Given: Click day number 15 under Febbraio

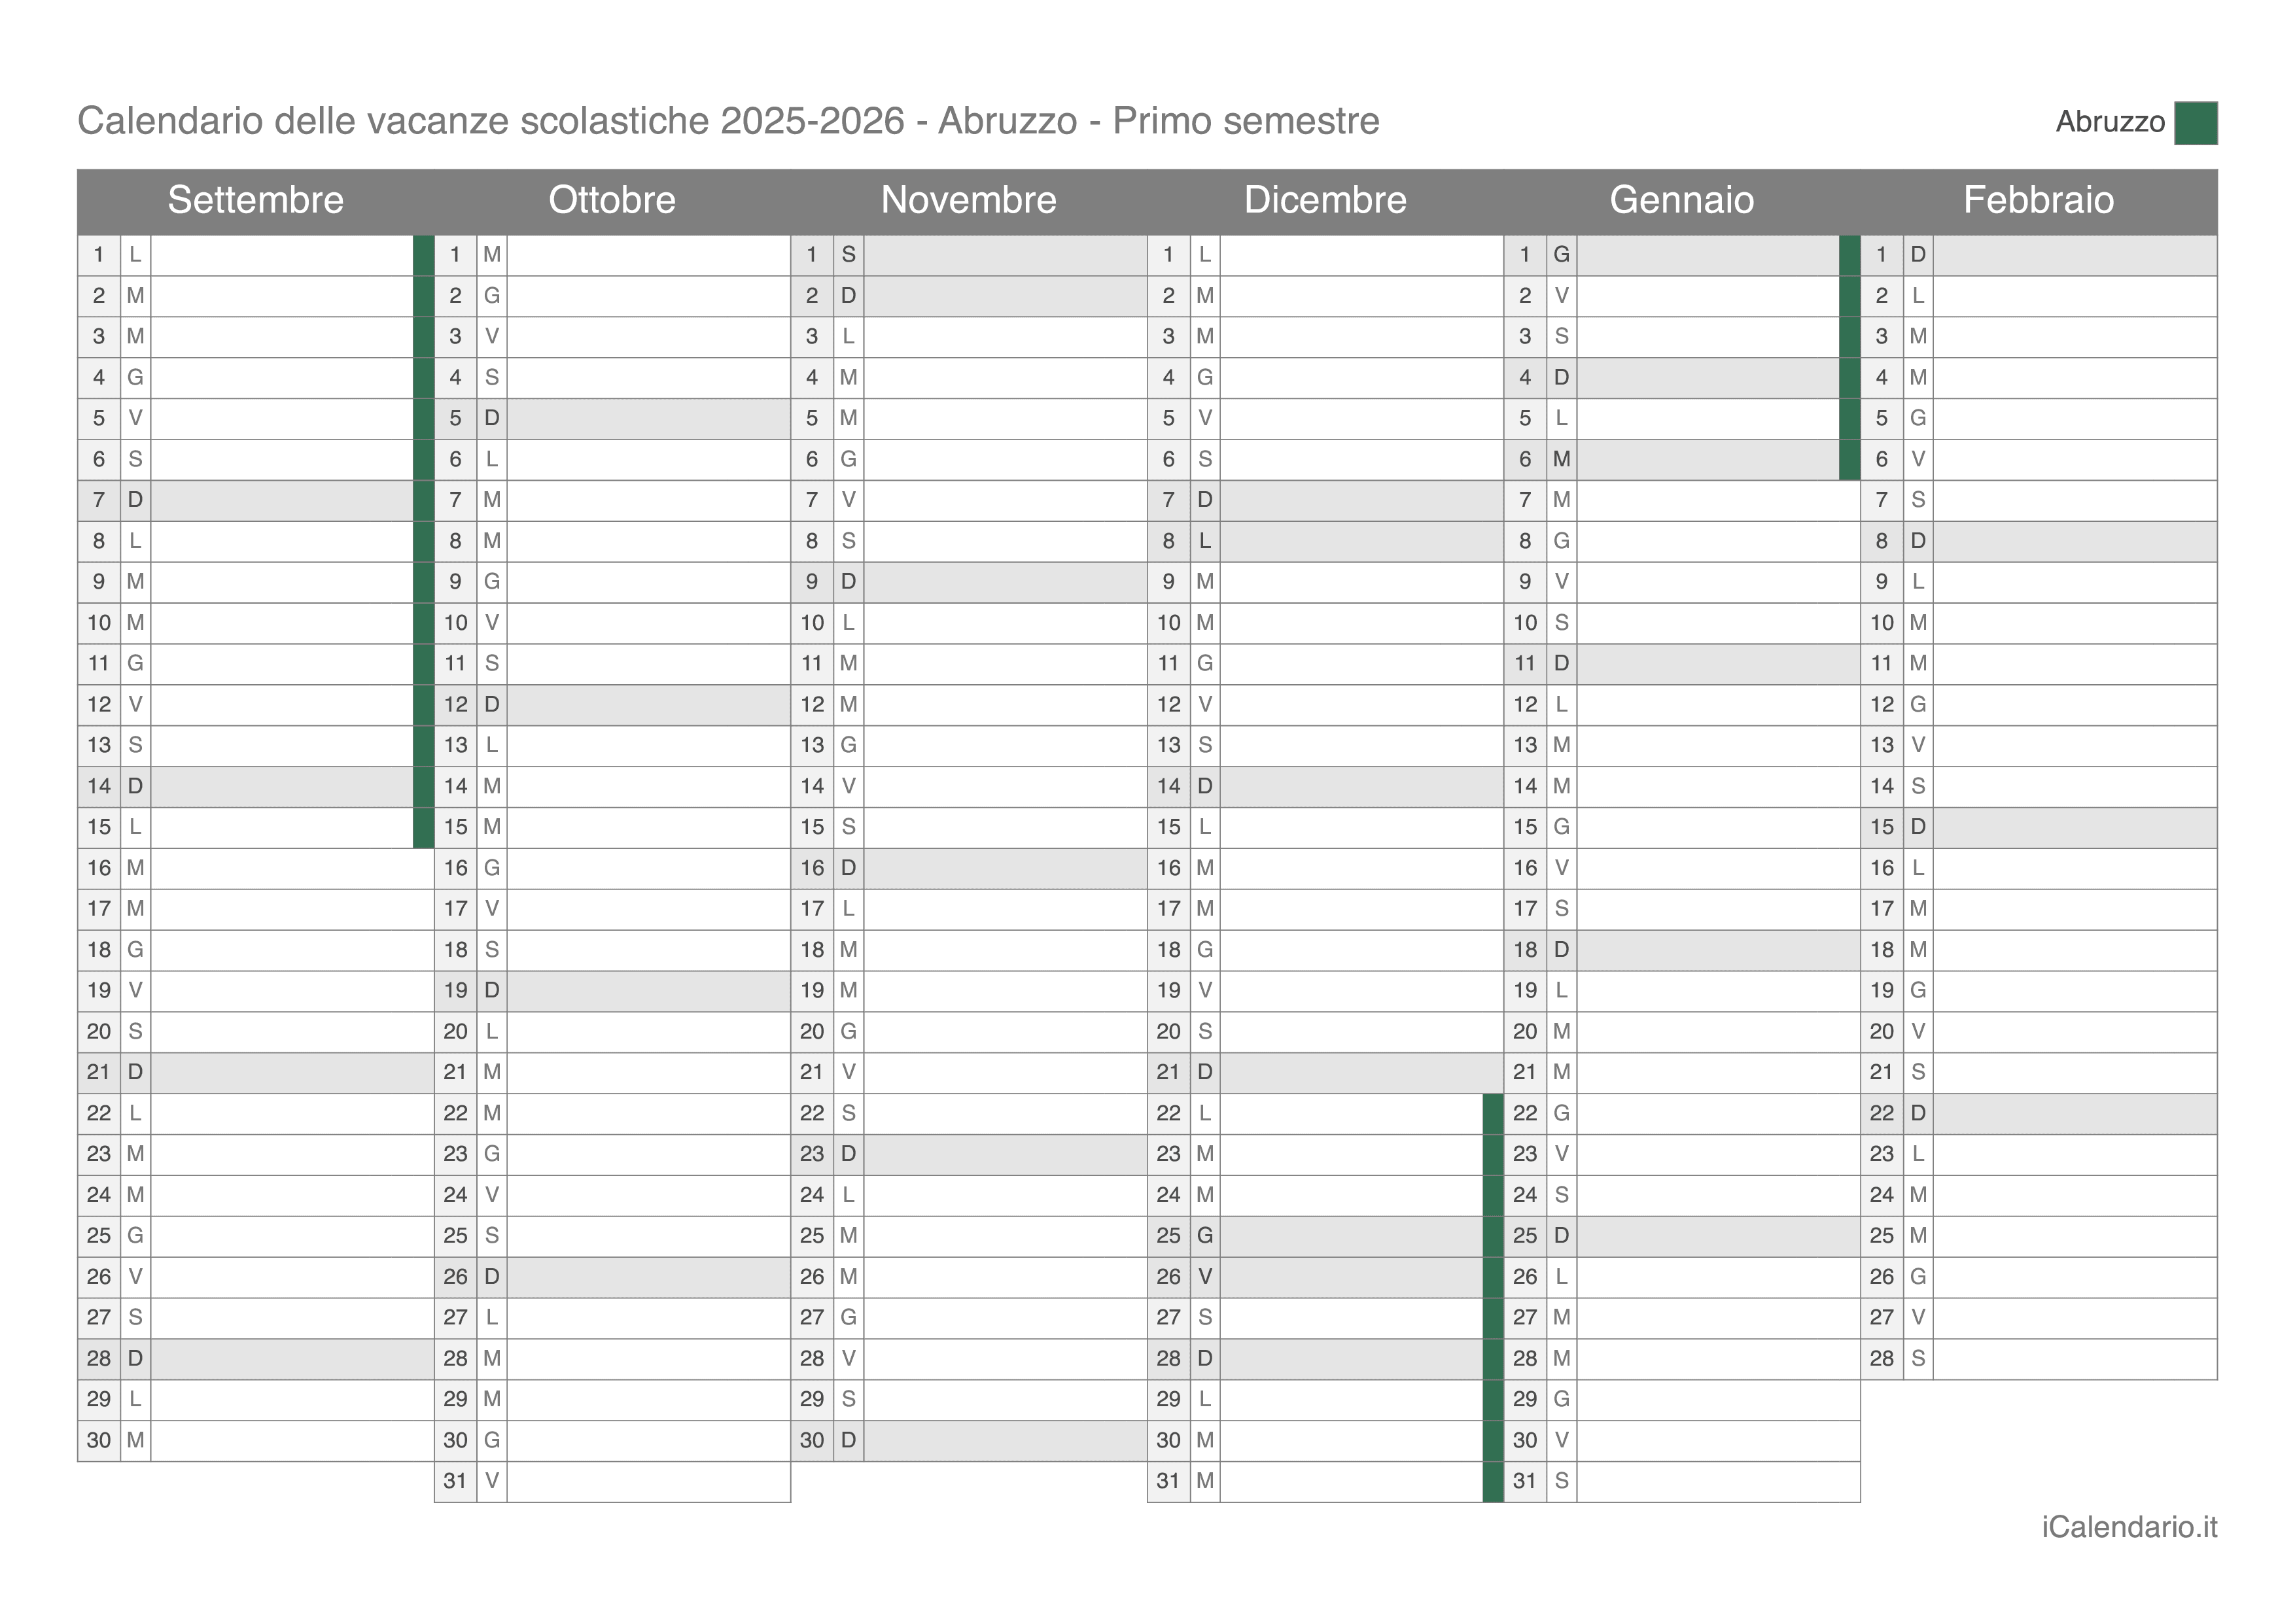Looking at the screenshot, I should tap(1881, 827).
